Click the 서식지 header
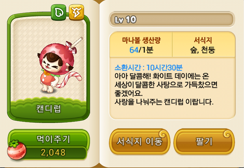 203,40
